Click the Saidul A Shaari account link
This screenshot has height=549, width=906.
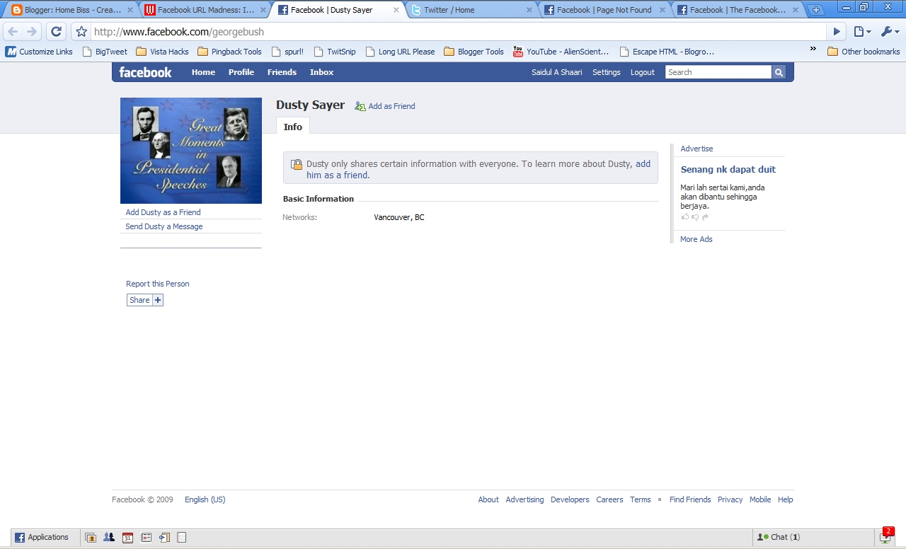tap(557, 72)
